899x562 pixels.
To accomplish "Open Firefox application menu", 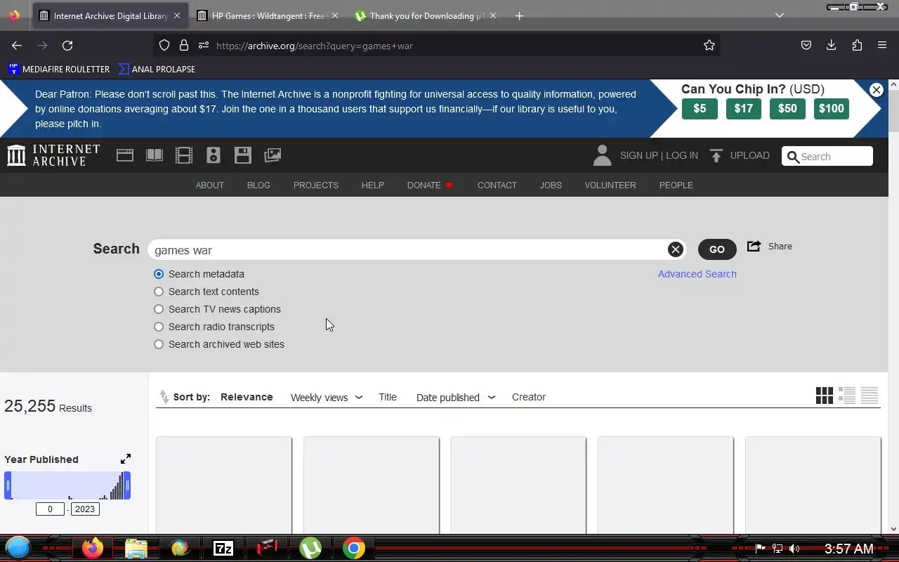I will [882, 45].
